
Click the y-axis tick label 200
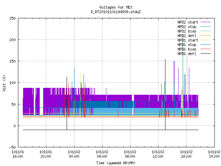click(12, 40)
